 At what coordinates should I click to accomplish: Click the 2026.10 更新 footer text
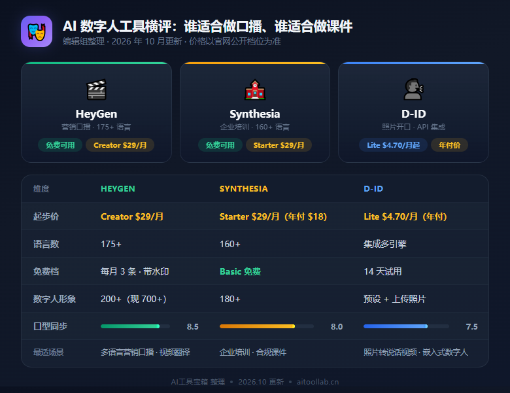[x=261, y=382]
